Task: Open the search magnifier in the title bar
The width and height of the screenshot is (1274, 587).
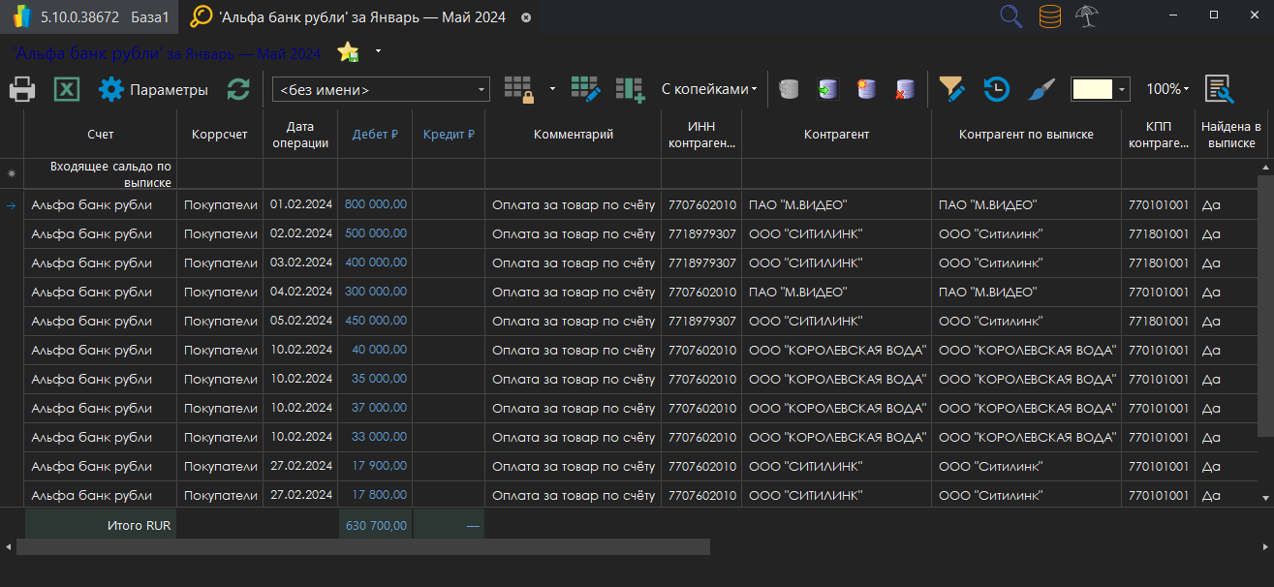Action: (x=1010, y=16)
